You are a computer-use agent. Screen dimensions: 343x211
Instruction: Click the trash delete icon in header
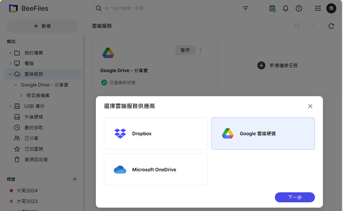pos(296,26)
